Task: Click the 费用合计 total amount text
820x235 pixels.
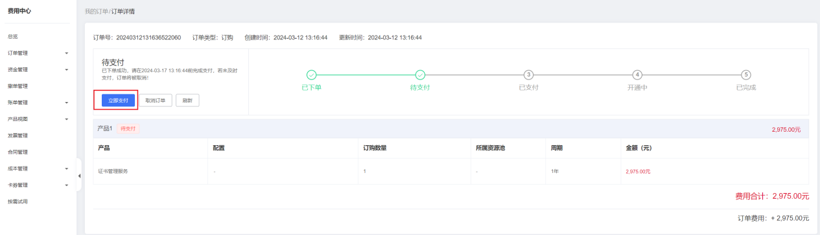Action: pos(772,196)
